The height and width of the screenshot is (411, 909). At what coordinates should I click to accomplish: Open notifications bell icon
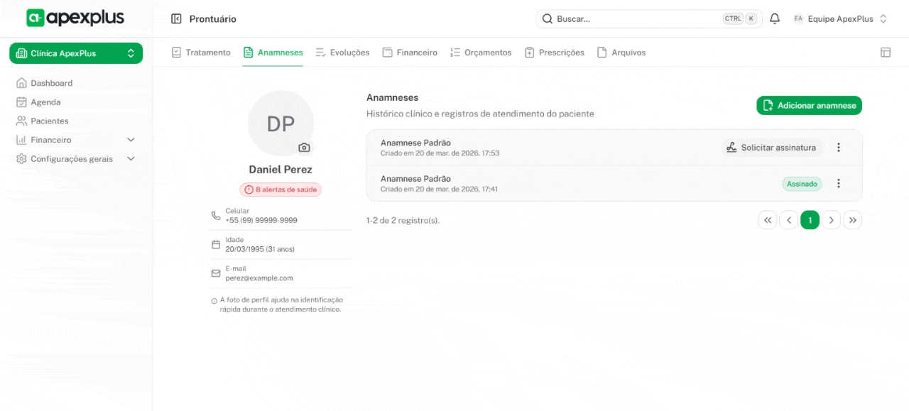(775, 19)
